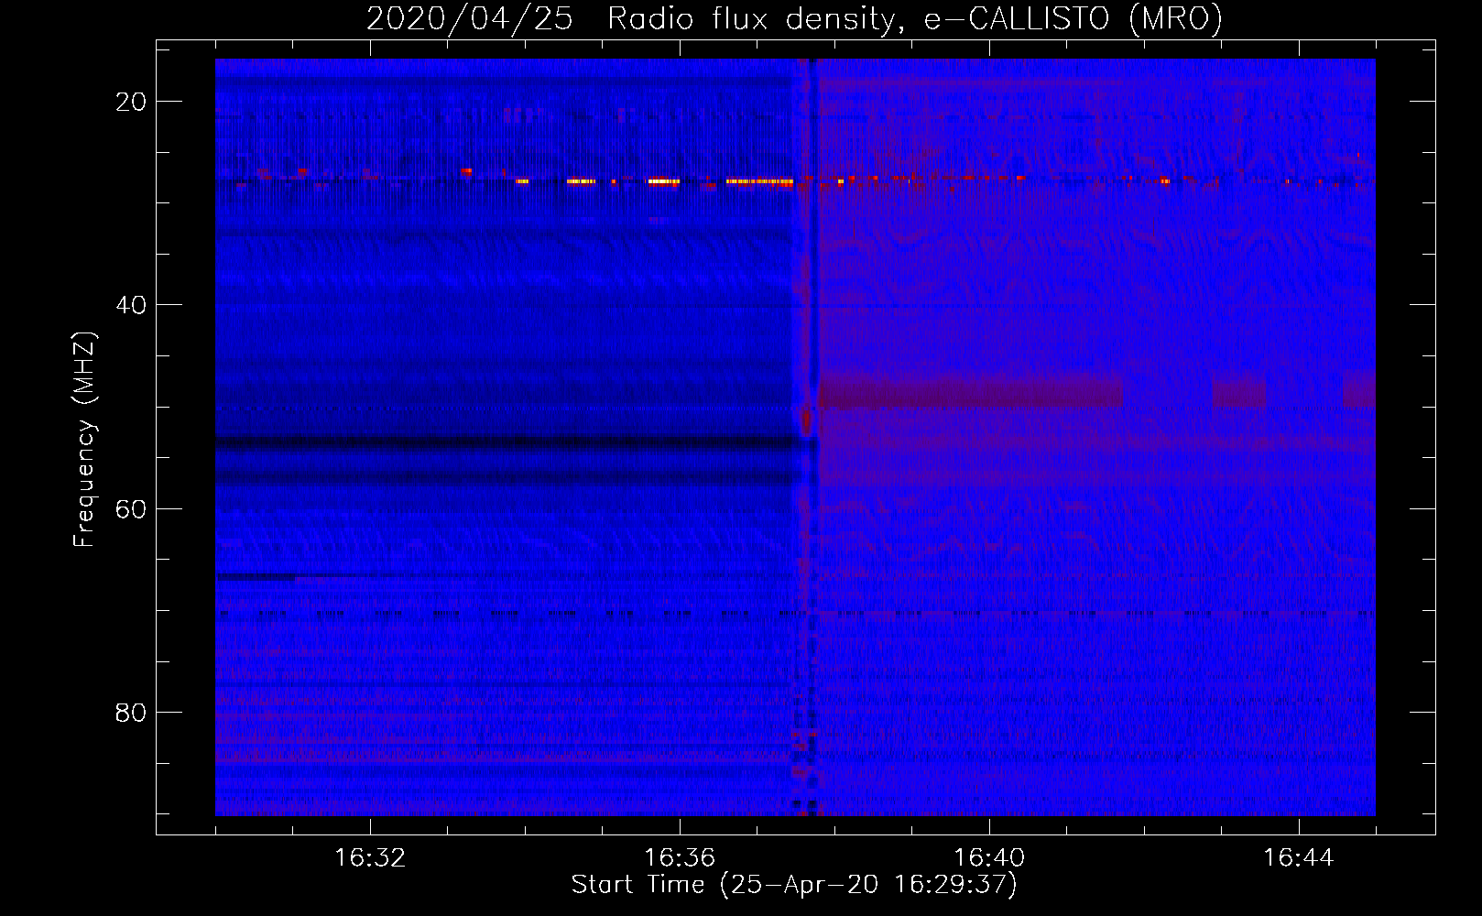Click the 16:32 time axis label
1482x916 pixels.
370,858
